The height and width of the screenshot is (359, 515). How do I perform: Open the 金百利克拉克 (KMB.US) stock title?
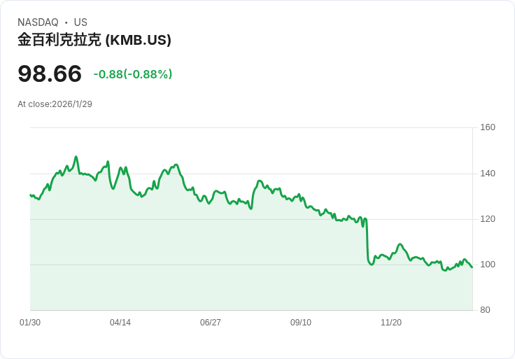tap(94, 40)
